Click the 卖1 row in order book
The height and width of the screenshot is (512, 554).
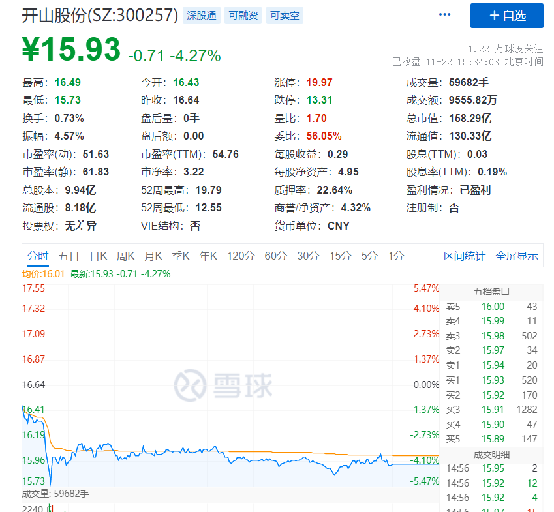pyautogui.click(x=491, y=365)
